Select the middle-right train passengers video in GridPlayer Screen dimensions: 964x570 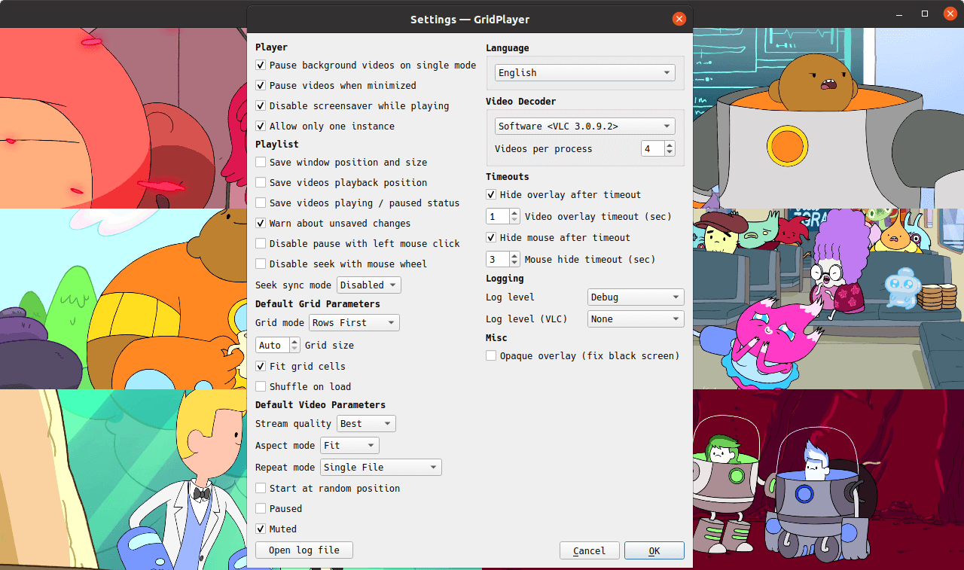(828, 299)
